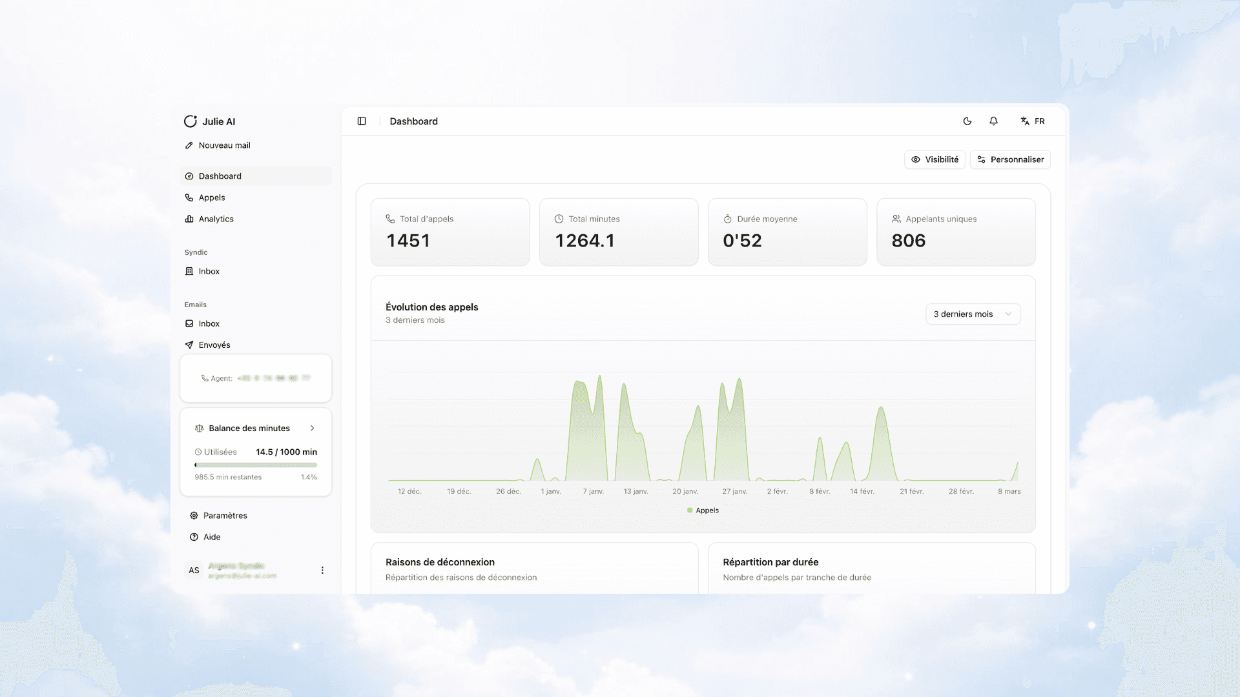Screen dimensions: 1240x697
Task: Expand Balance des minutes chevron
Action: pyautogui.click(x=313, y=429)
